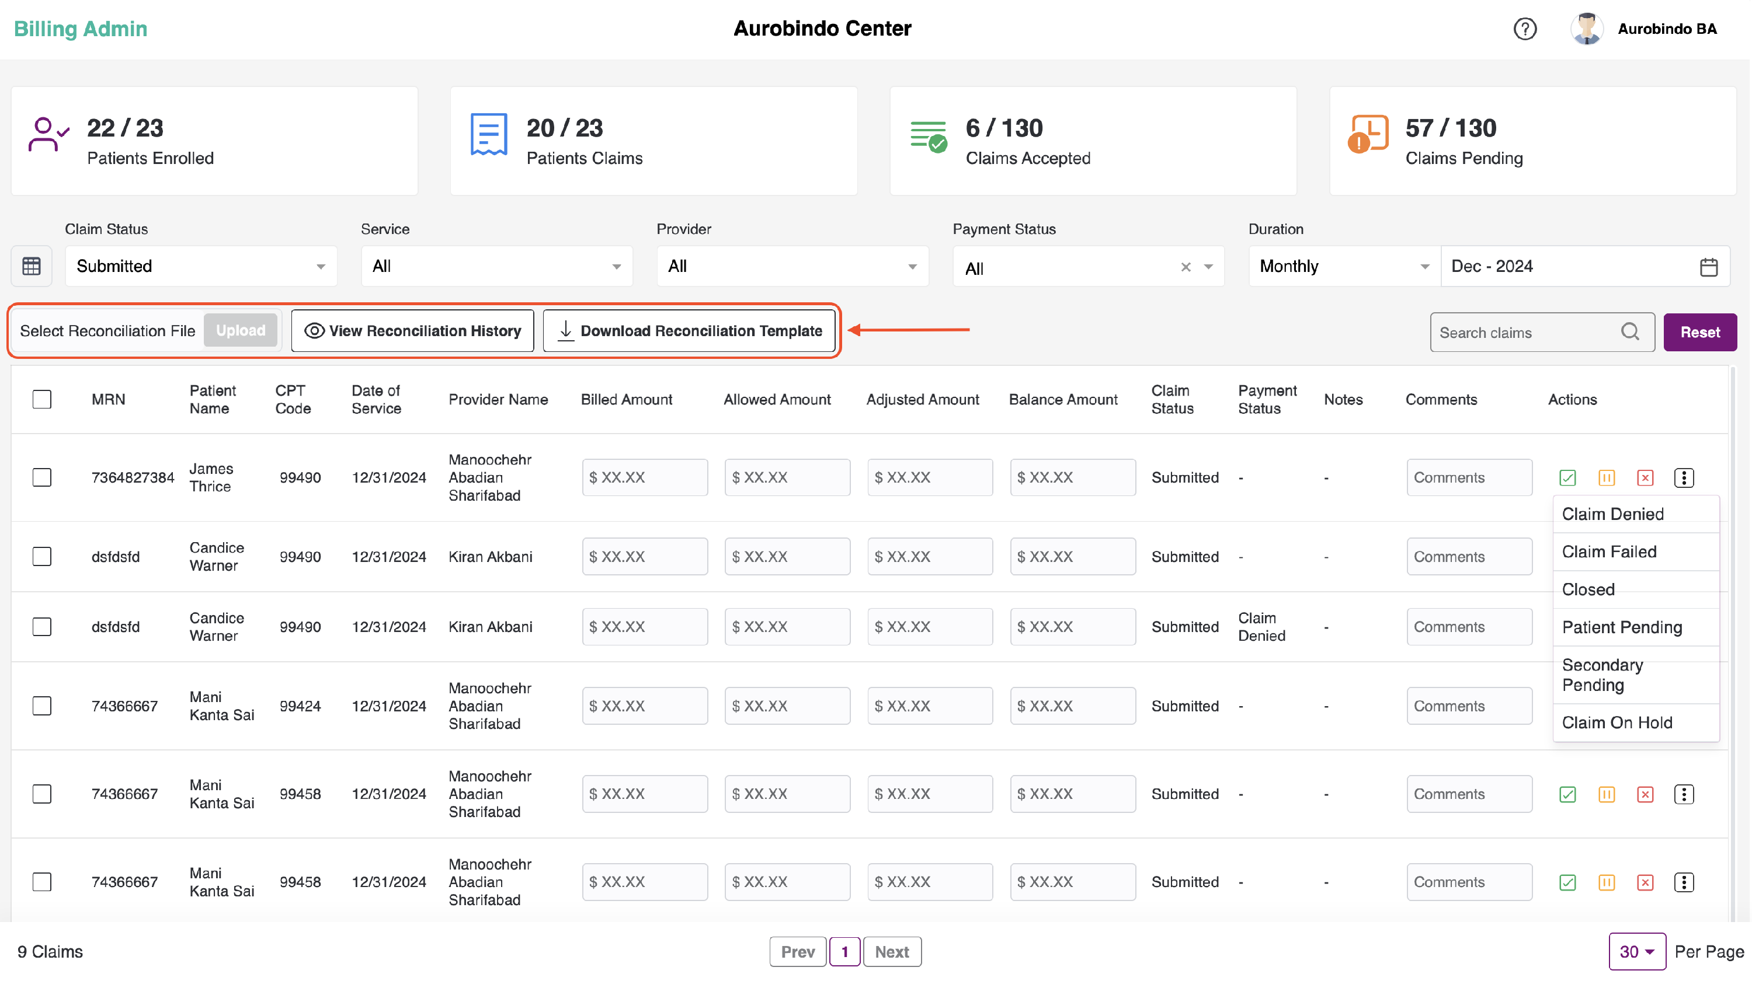Clear Payment Status filter with X icon

(1186, 267)
